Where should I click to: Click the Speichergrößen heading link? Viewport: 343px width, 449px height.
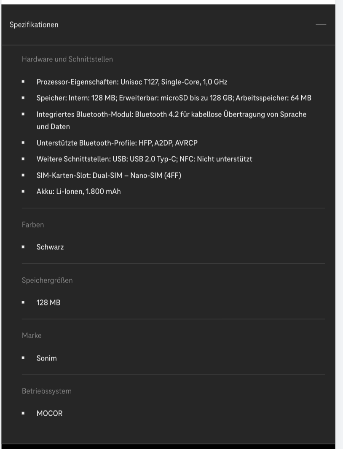[x=47, y=280]
